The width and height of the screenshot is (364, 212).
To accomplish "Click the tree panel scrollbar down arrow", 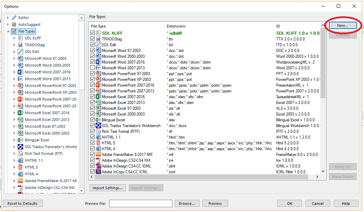I will [81, 191].
